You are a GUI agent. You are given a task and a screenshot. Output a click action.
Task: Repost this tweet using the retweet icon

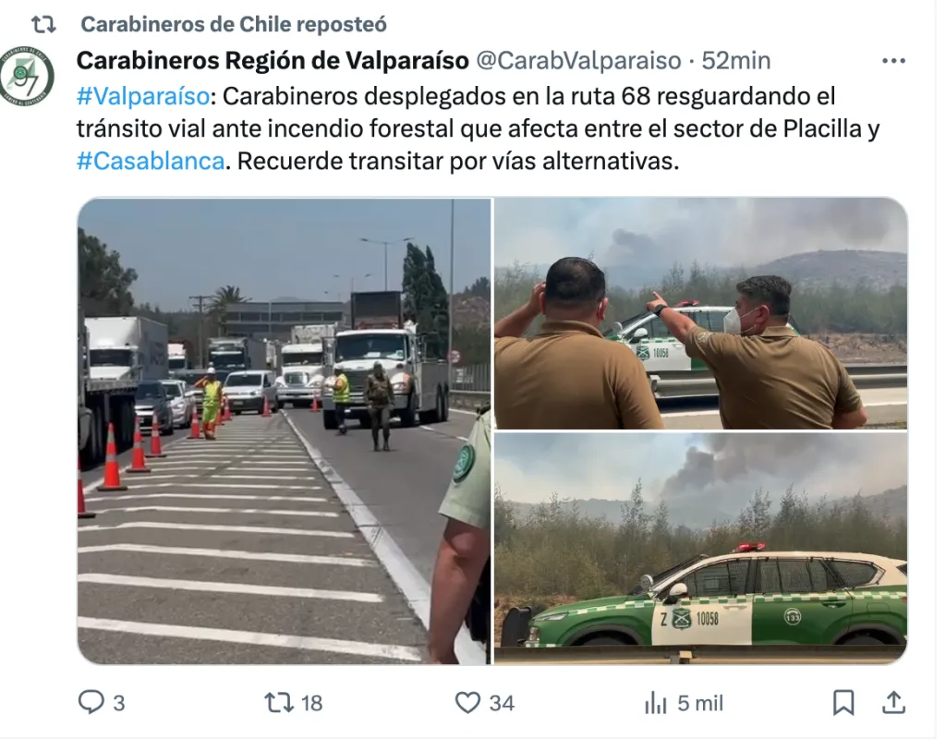click(279, 702)
